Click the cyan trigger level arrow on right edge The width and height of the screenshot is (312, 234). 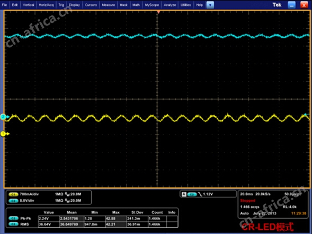pos(306,114)
